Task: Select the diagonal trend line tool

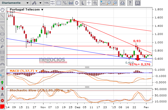Action: click(x=2, y=16)
